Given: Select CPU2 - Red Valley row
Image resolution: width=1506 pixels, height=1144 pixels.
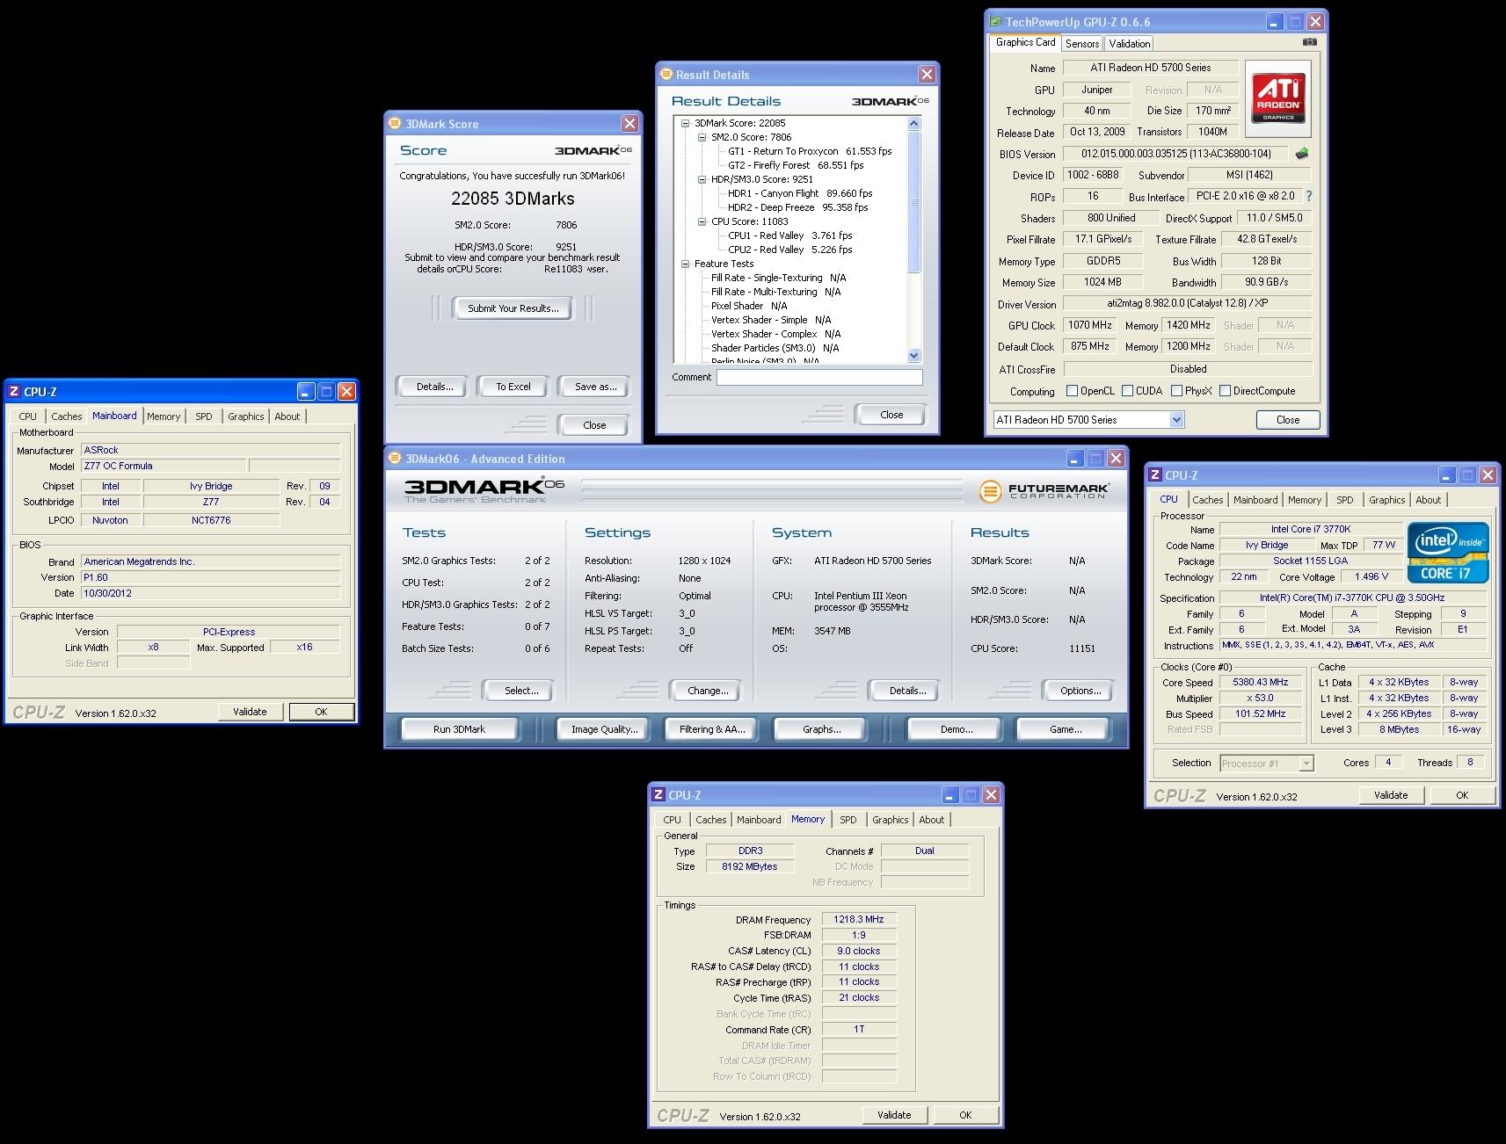Looking at the screenshot, I should tap(789, 250).
